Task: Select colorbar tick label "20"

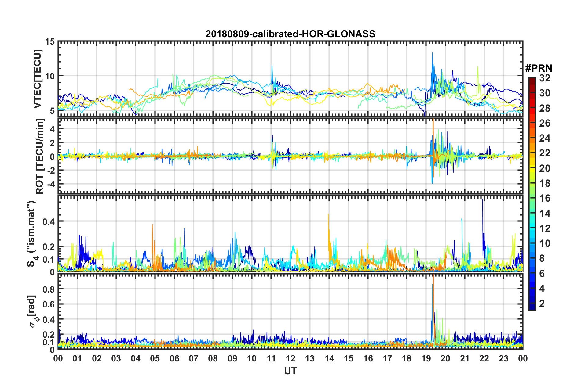Action: click(x=545, y=168)
